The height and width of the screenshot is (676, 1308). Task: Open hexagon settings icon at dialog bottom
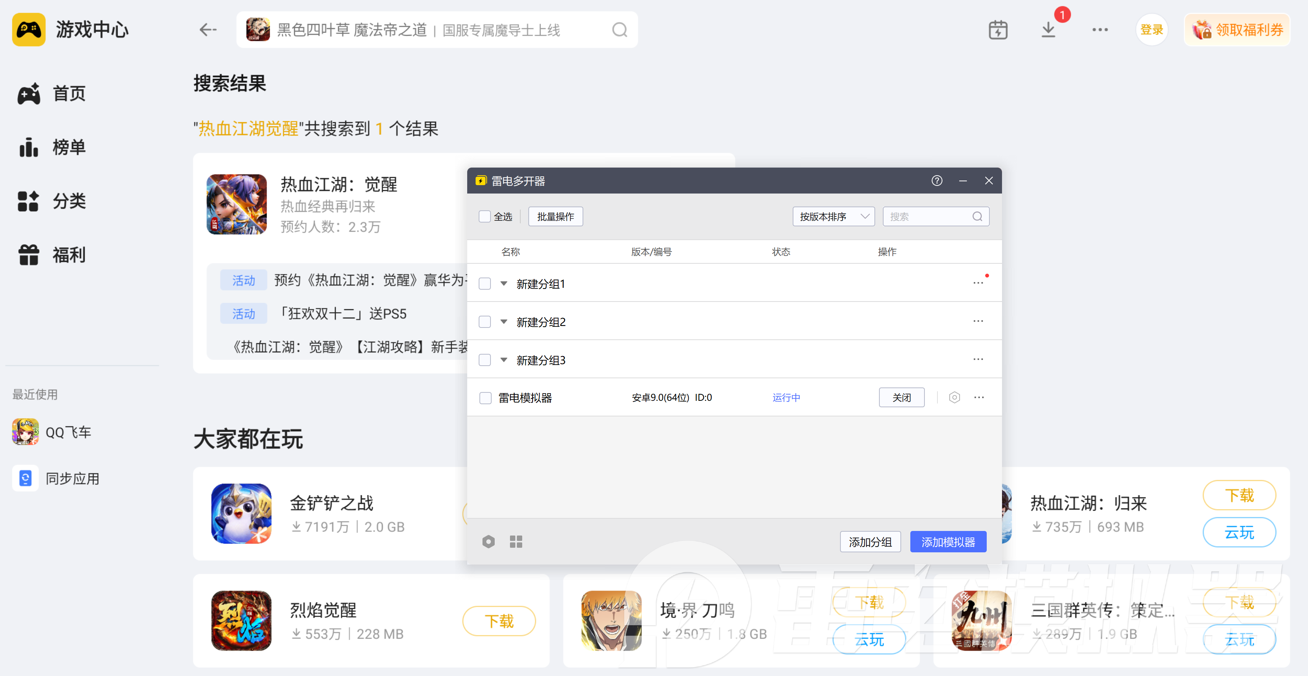click(488, 542)
